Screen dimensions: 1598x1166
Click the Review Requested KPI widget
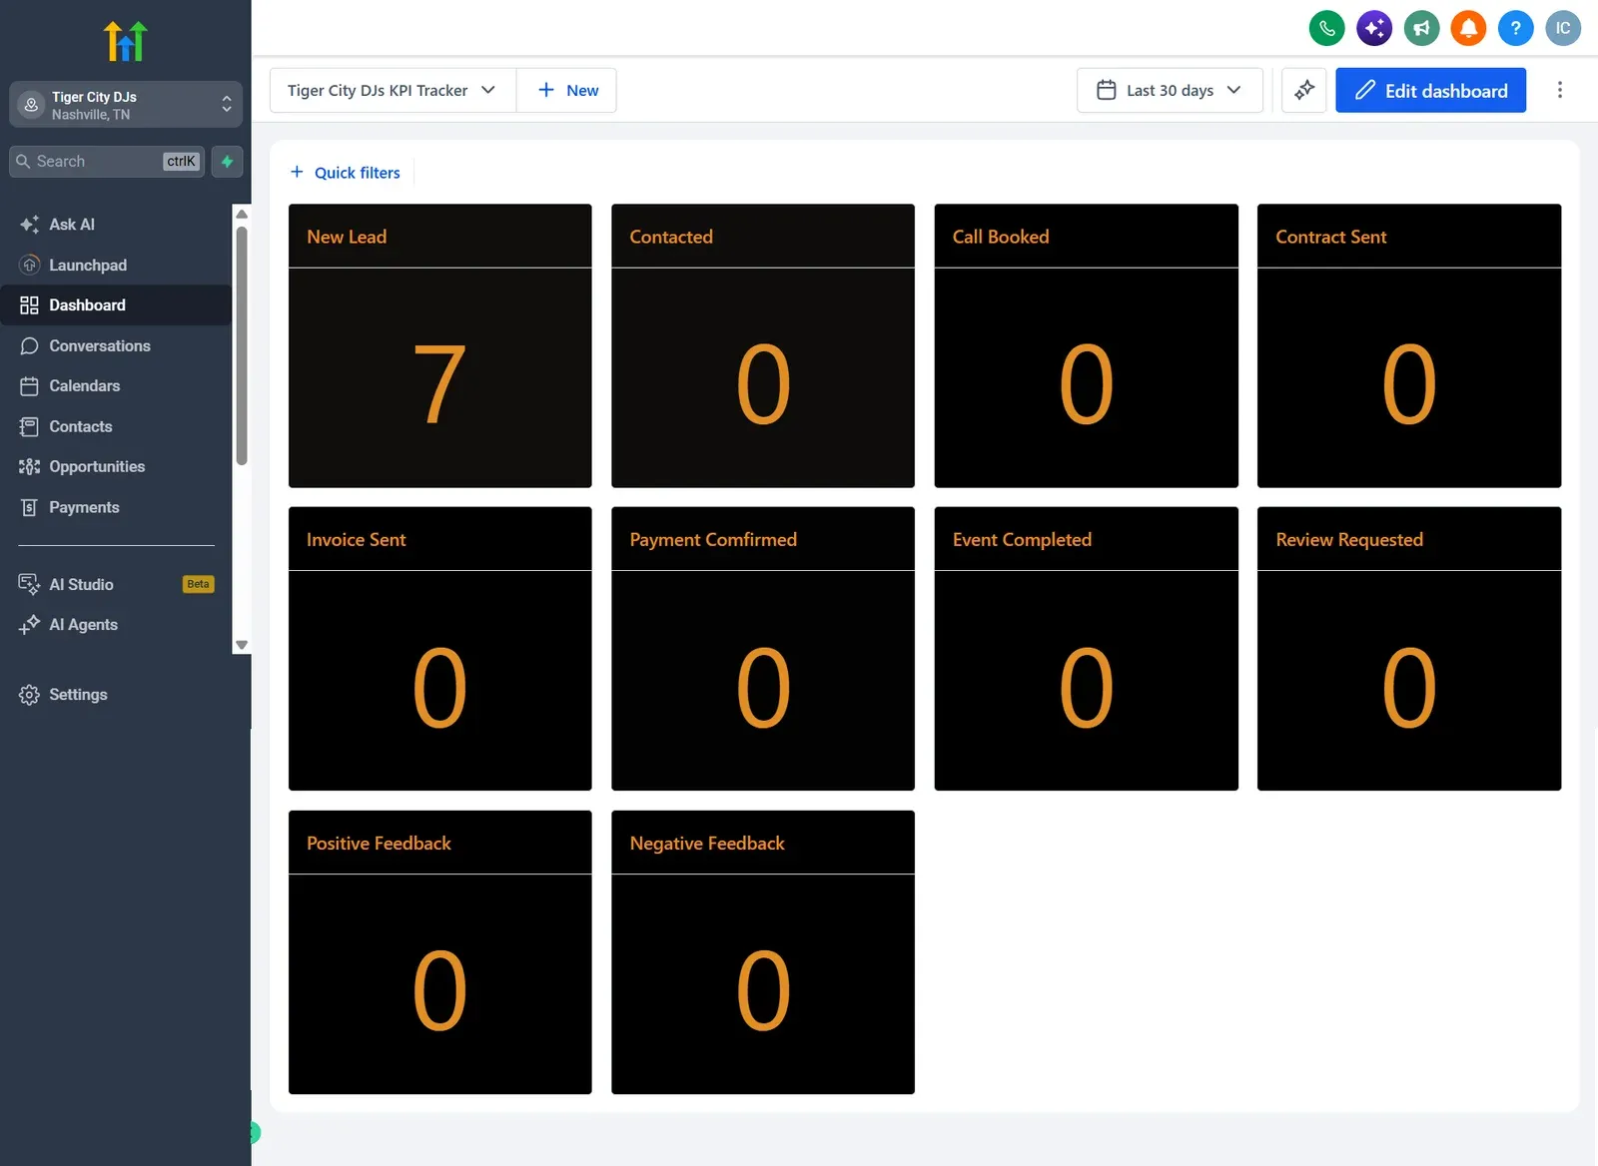[1408, 649]
